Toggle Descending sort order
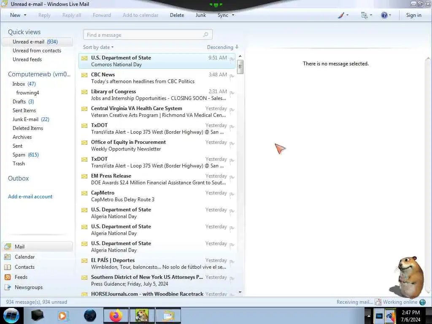Image resolution: width=432 pixels, height=324 pixels. pyautogui.click(x=223, y=47)
